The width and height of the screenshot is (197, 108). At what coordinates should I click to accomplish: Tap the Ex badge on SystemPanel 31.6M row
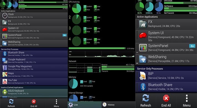[65, 35]
